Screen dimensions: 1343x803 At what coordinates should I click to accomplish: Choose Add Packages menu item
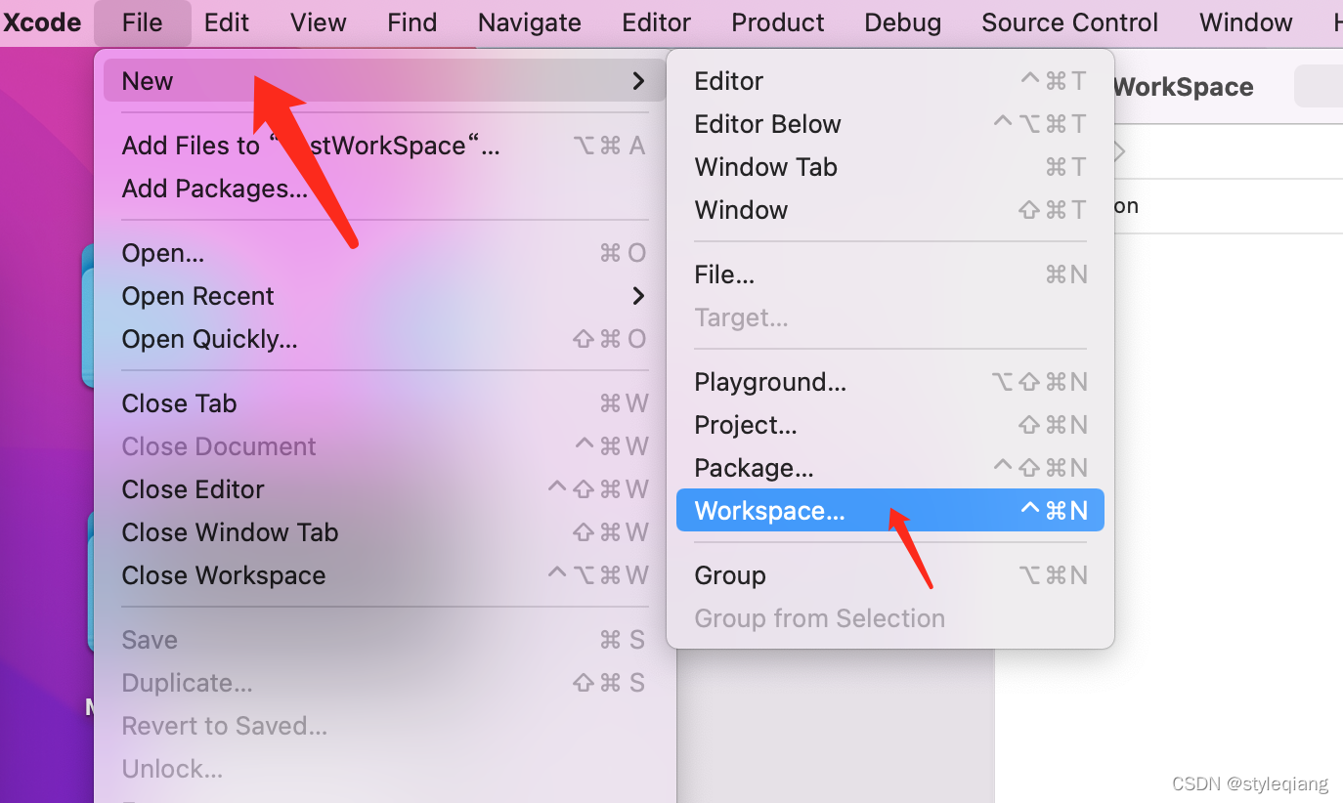[x=384, y=189]
